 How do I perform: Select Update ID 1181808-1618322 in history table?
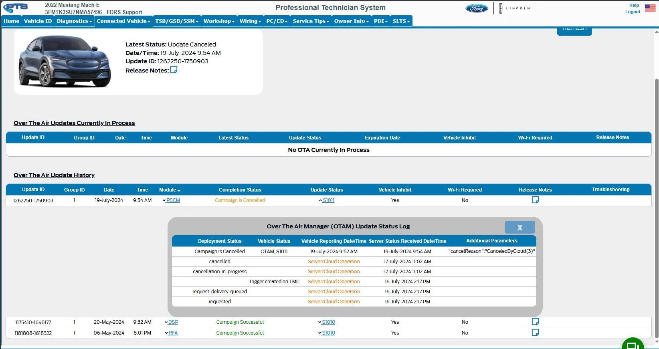[33, 333]
